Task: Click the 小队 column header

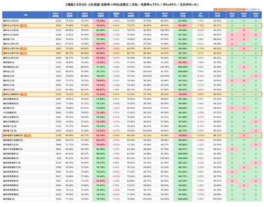Action: coord(26,15)
